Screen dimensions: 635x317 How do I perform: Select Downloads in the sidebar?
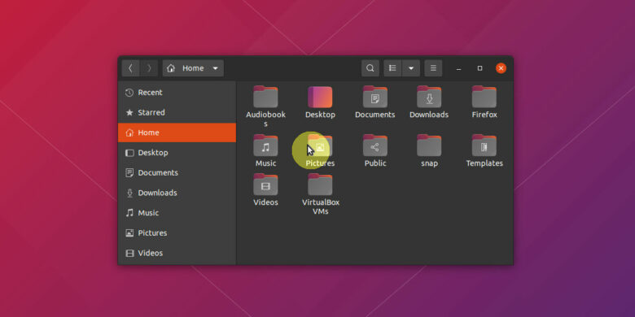tap(177, 193)
